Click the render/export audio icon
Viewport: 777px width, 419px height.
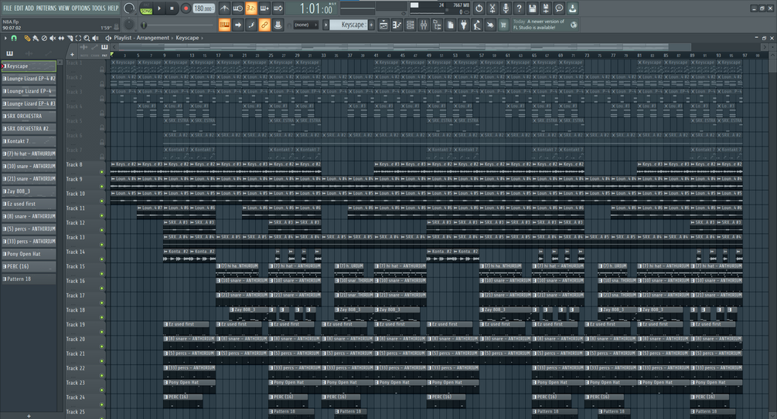(546, 8)
